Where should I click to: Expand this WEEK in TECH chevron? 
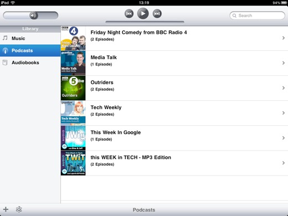tap(284, 163)
